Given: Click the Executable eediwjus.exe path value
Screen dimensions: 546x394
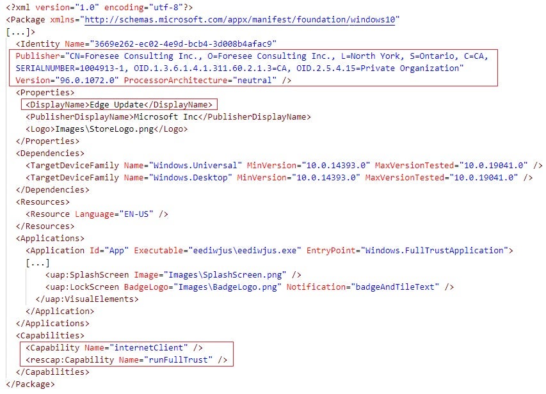Looking at the screenshot, I should click(245, 251).
